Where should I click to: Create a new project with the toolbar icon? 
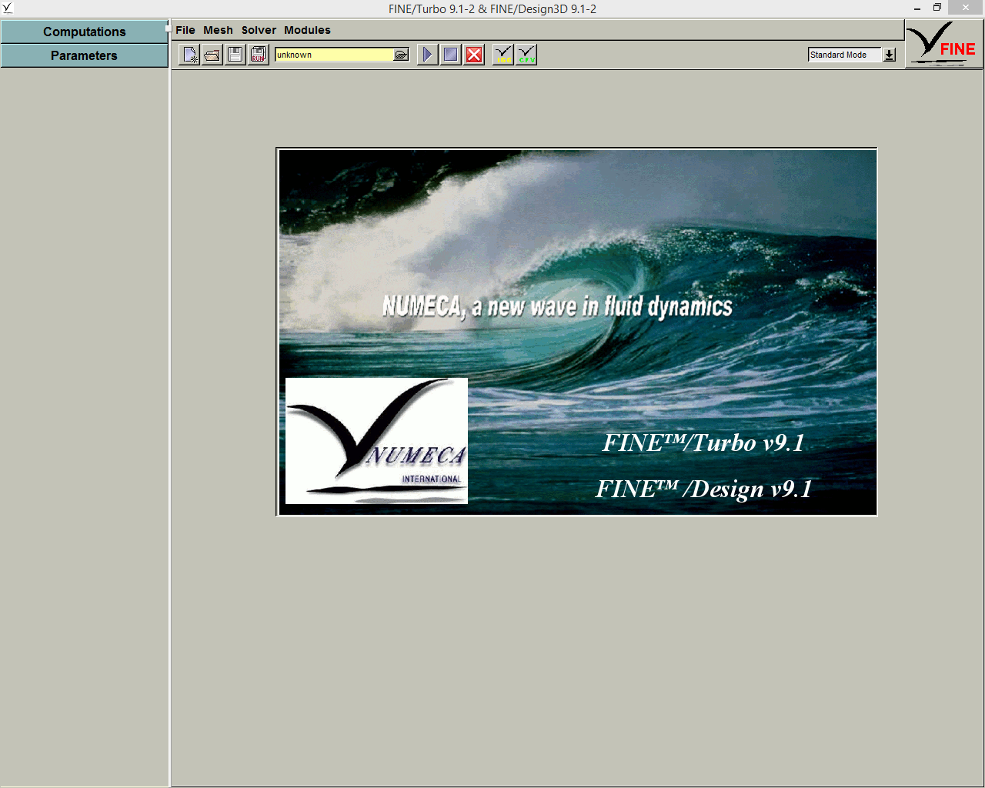189,55
